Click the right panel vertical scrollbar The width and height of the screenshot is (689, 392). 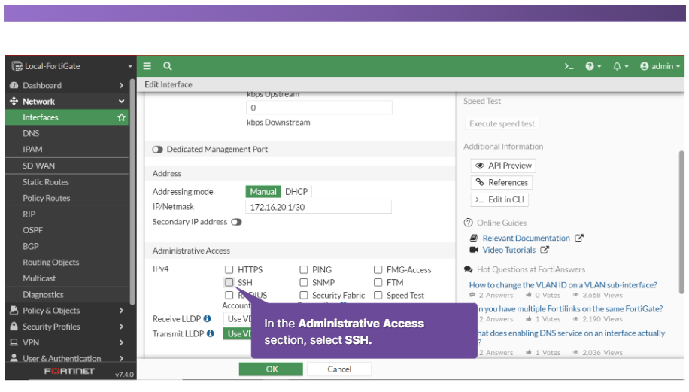(681, 222)
